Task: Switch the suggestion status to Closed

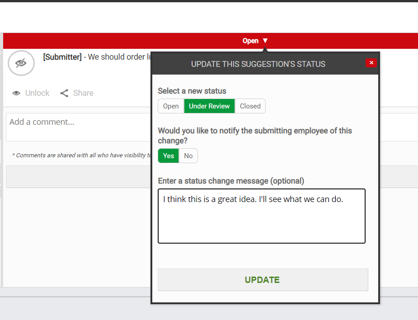Action: pos(250,106)
